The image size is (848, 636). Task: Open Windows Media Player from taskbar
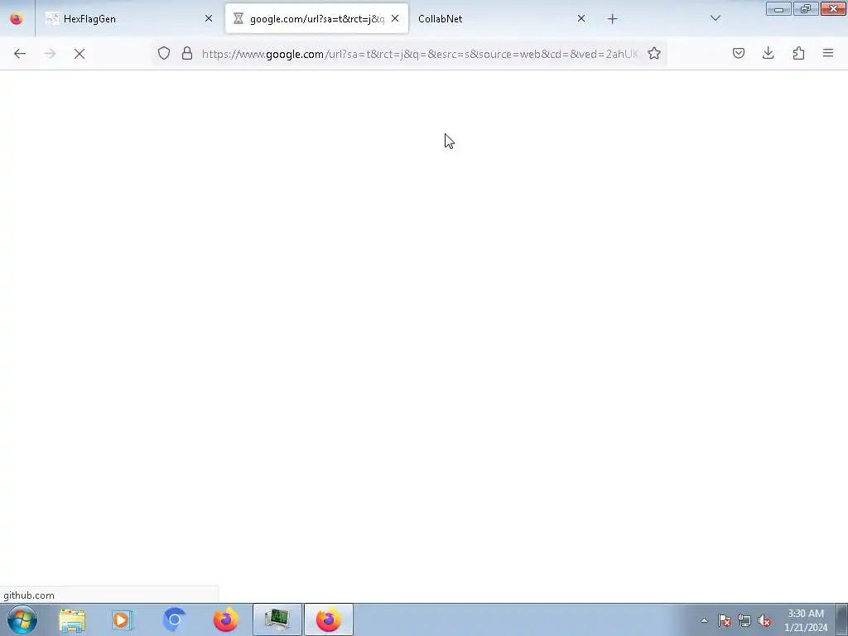(x=123, y=619)
